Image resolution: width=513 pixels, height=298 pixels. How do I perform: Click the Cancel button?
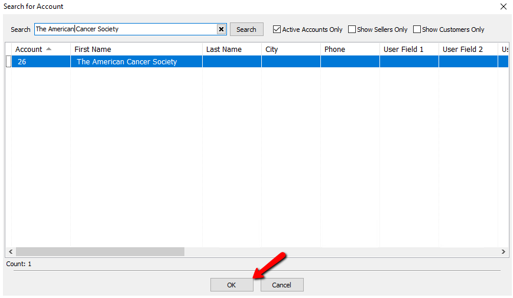(282, 285)
